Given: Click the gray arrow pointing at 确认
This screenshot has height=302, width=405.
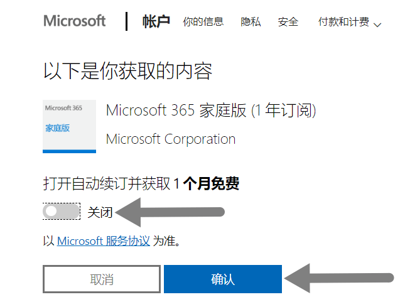Looking at the screenshot, I should click(x=339, y=278).
